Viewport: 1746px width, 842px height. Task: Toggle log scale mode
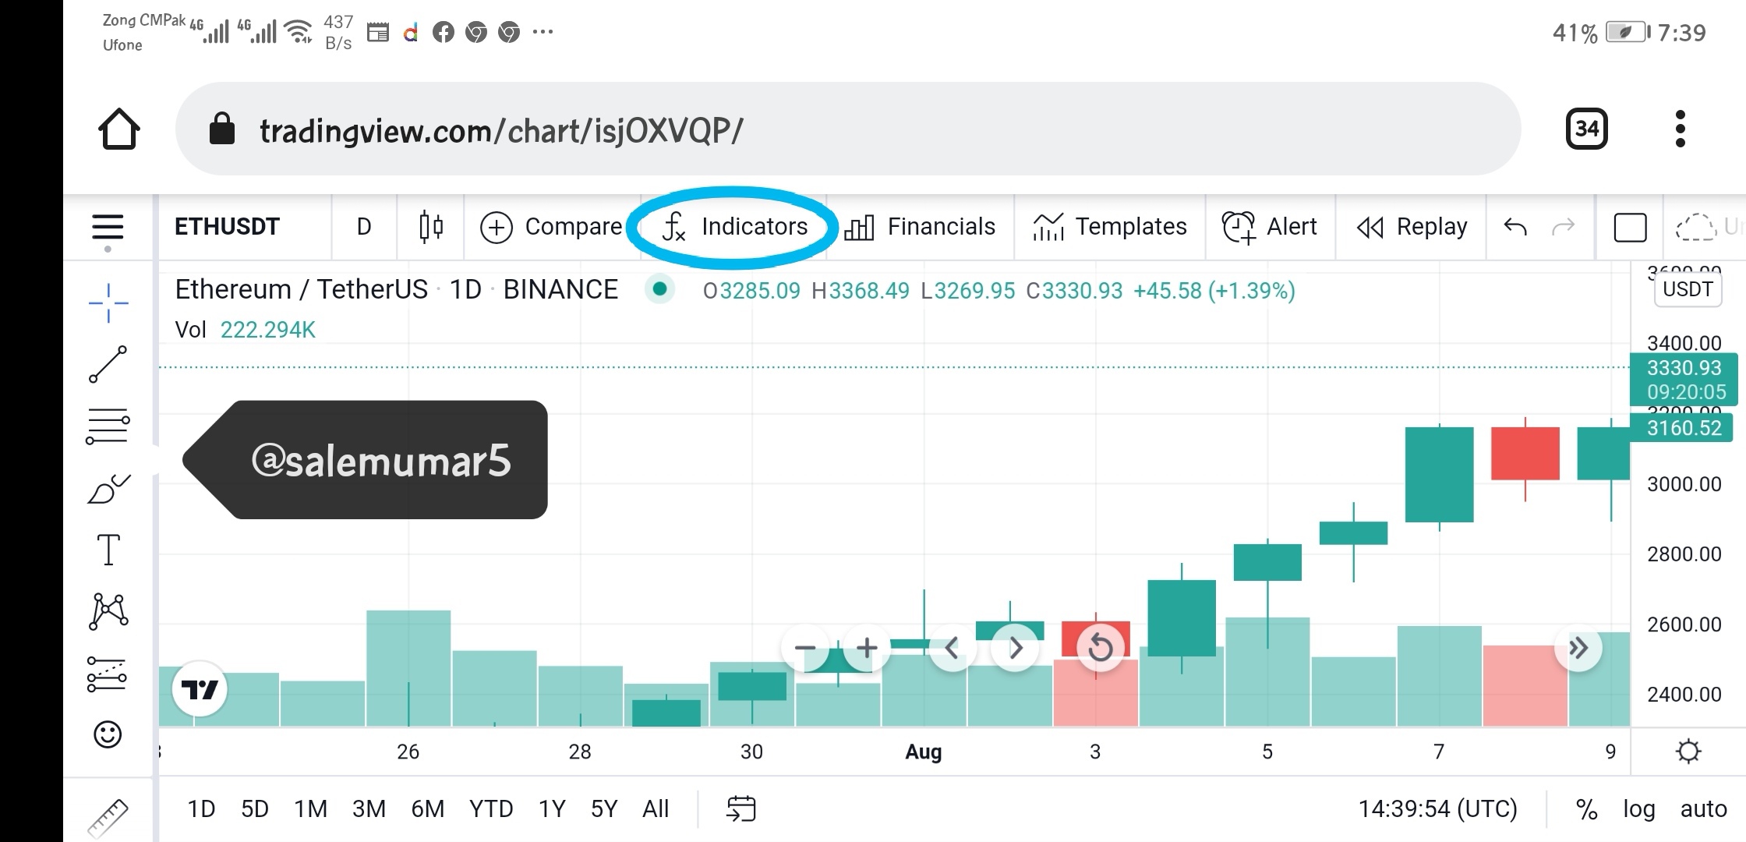coord(1638,809)
